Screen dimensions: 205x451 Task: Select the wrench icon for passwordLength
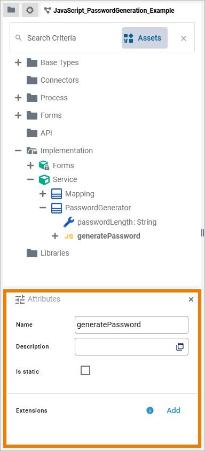(68, 222)
